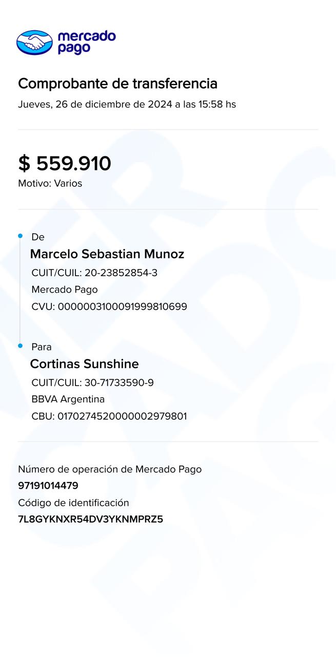Select recipient name Cortinas Sunshine
Viewport: 336px width, 657px height.
pyautogui.click(x=84, y=364)
